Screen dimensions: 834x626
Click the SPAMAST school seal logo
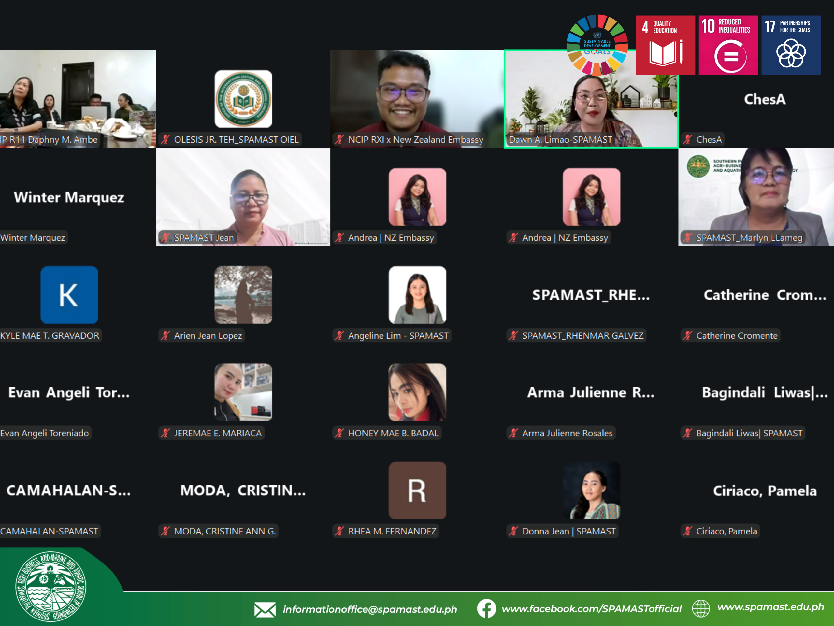(50, 587)
